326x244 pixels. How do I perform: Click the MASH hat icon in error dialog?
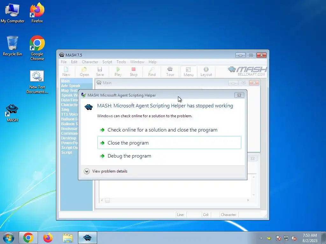click(x=89, y=107)
